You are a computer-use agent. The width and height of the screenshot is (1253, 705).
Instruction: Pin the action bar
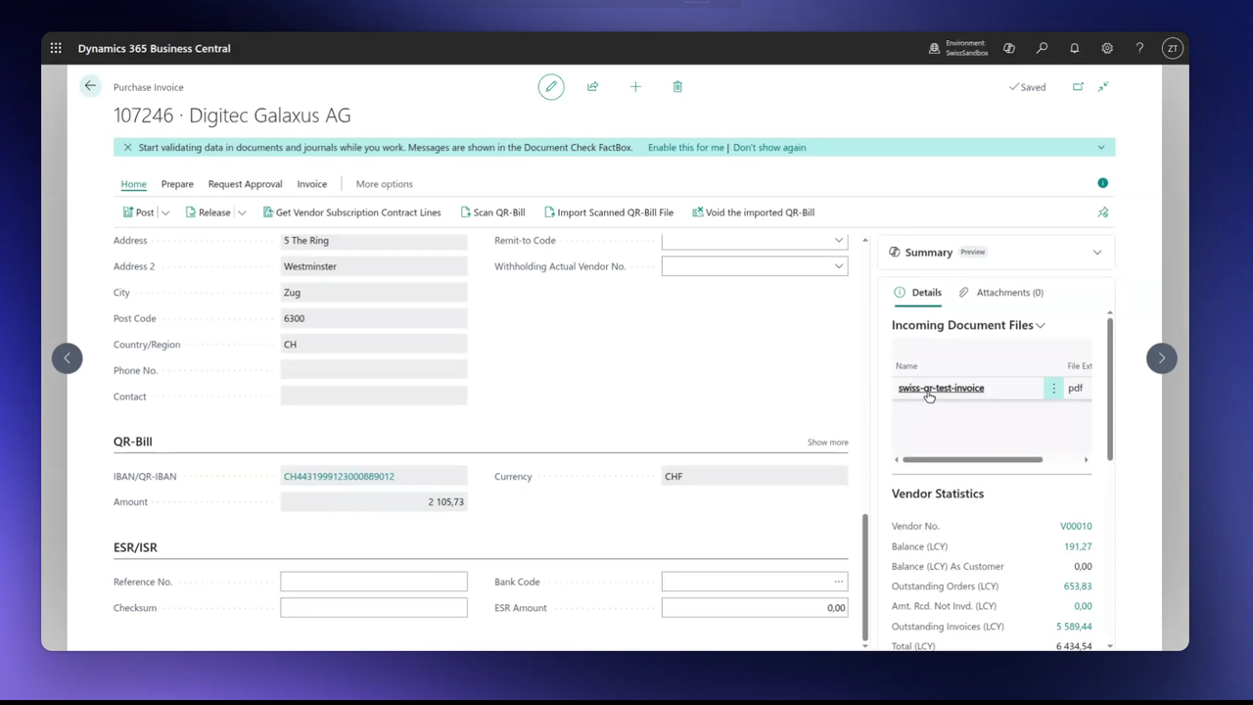tap(1102, 212)
